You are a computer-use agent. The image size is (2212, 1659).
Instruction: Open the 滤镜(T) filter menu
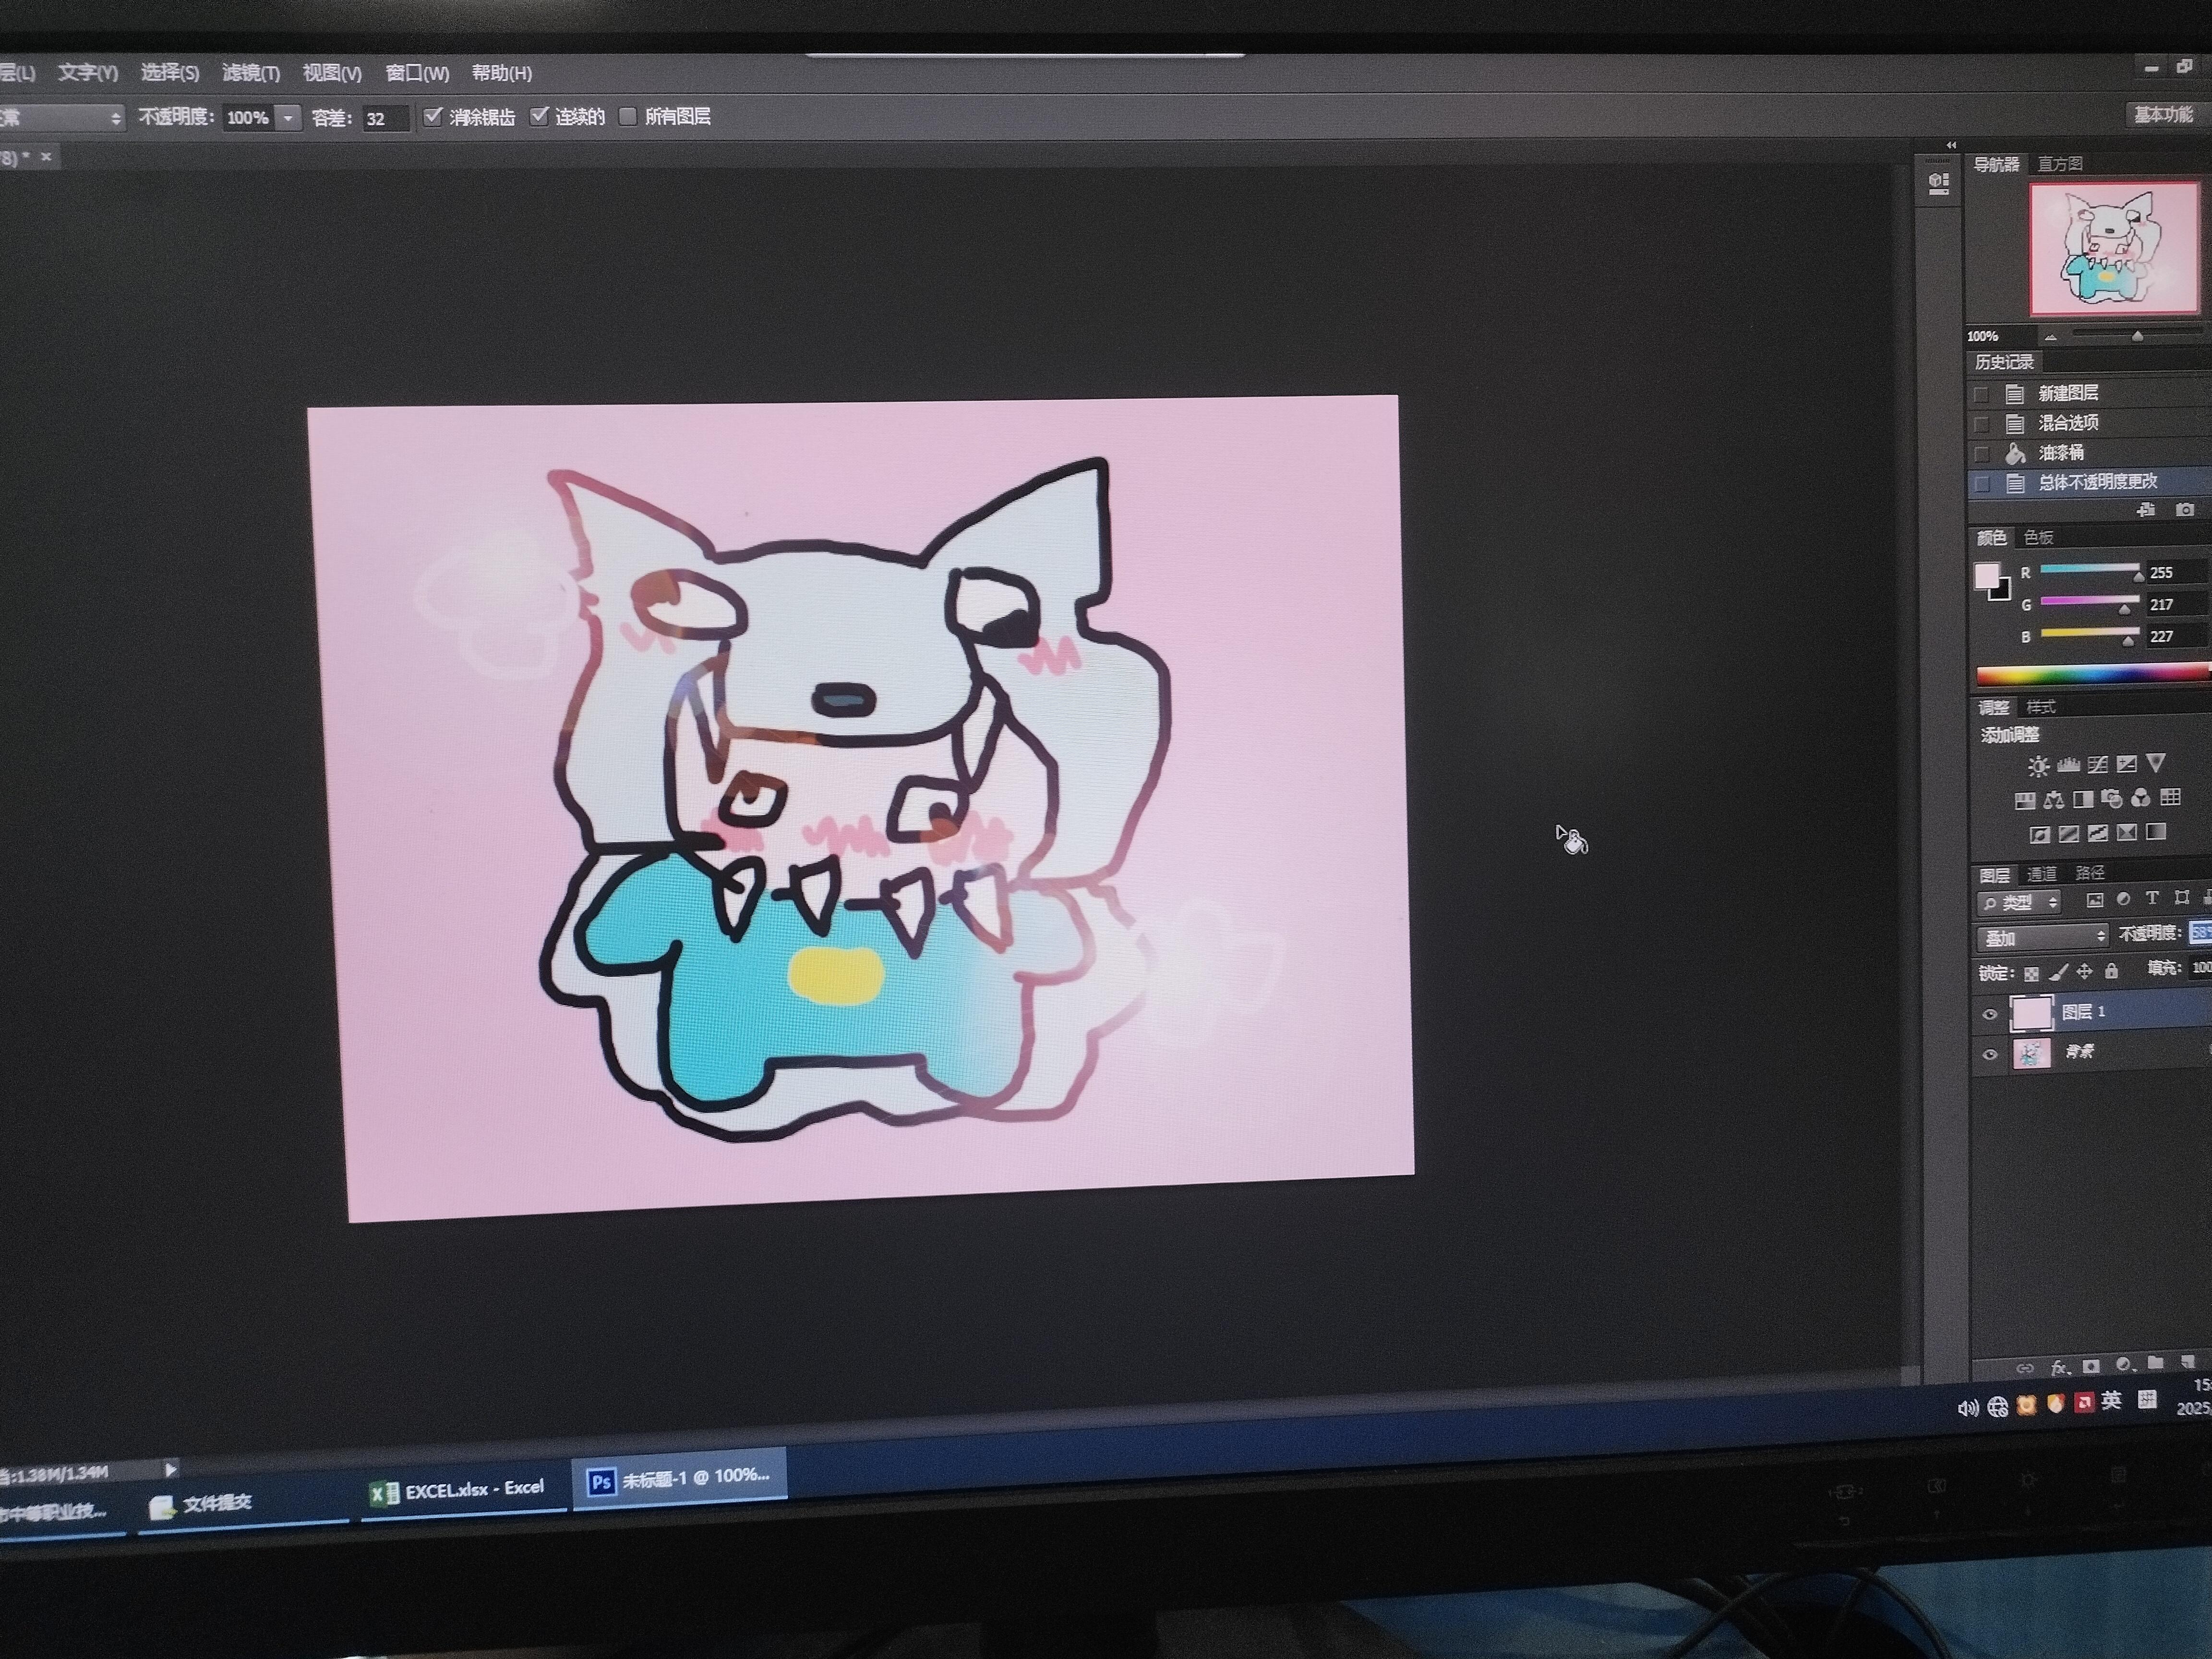click(x=251, y=73)
